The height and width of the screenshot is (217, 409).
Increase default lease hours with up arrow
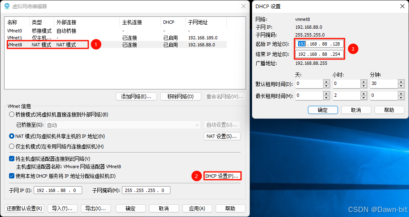click(x=364, y=82)
